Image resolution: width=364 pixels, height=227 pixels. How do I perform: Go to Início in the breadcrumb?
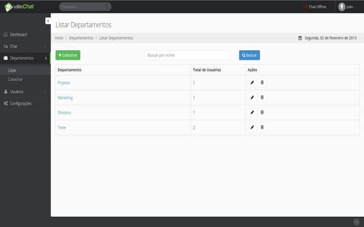[x=59, y=38]
